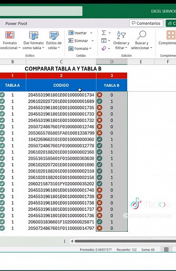Open Formato condicional menu
Screen dimensions: 176x271
coord(10,40)
